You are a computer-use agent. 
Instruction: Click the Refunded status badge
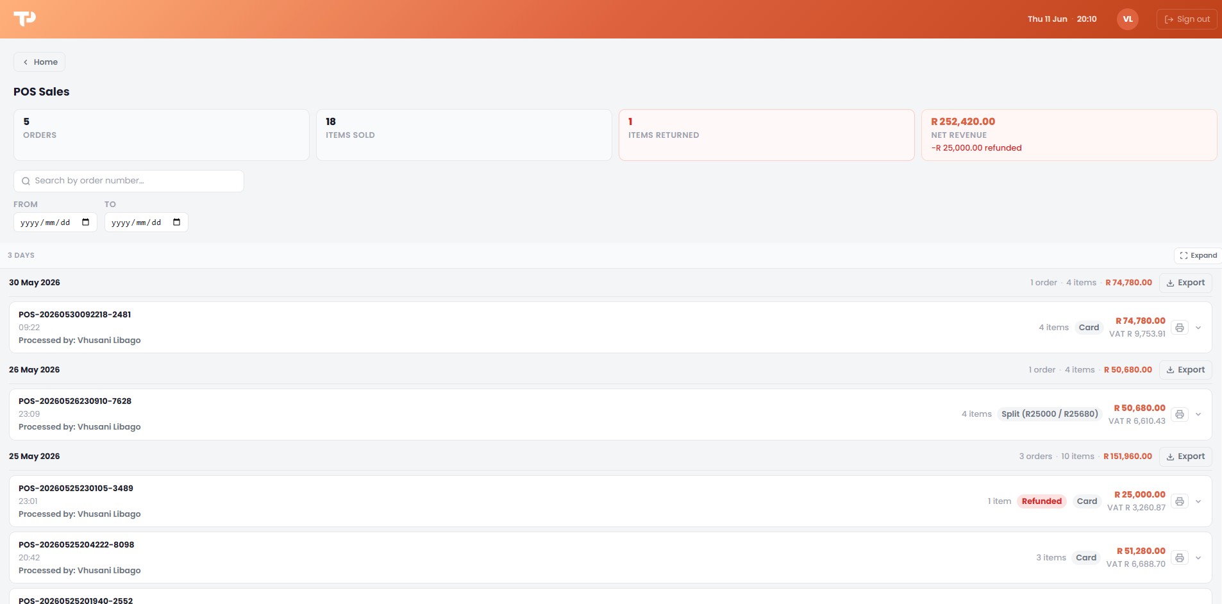[1042, 501]
